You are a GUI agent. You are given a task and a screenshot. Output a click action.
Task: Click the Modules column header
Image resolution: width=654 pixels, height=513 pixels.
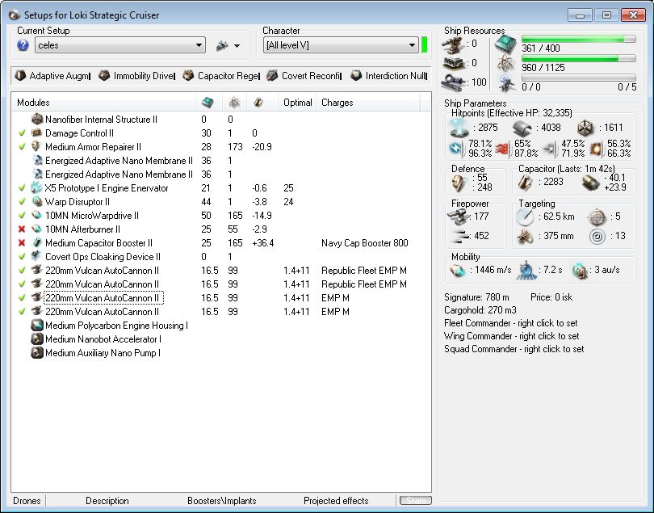coord(33,103)
